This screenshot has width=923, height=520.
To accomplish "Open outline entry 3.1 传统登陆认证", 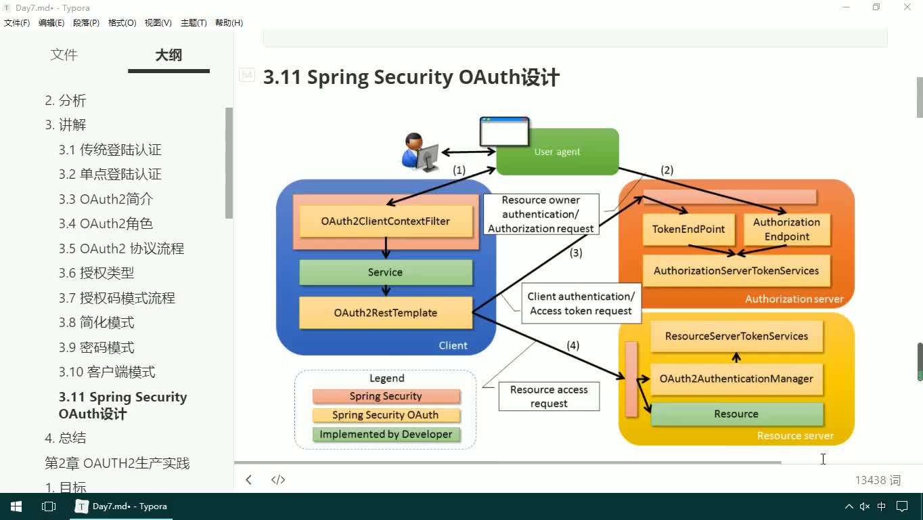I will [110, 150].
